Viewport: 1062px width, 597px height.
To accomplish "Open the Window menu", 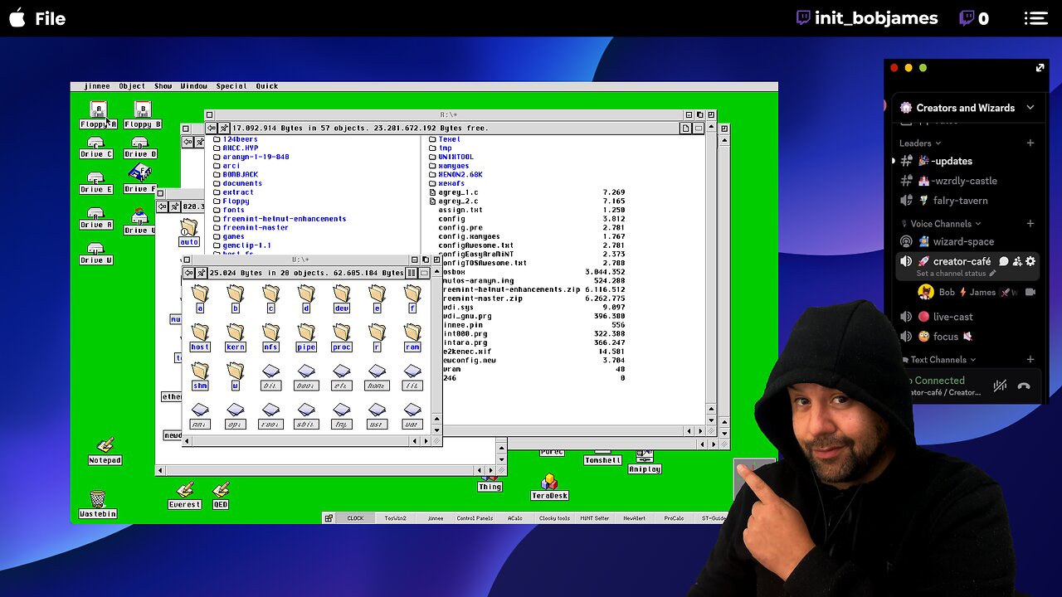I will [x=194, y=86].
